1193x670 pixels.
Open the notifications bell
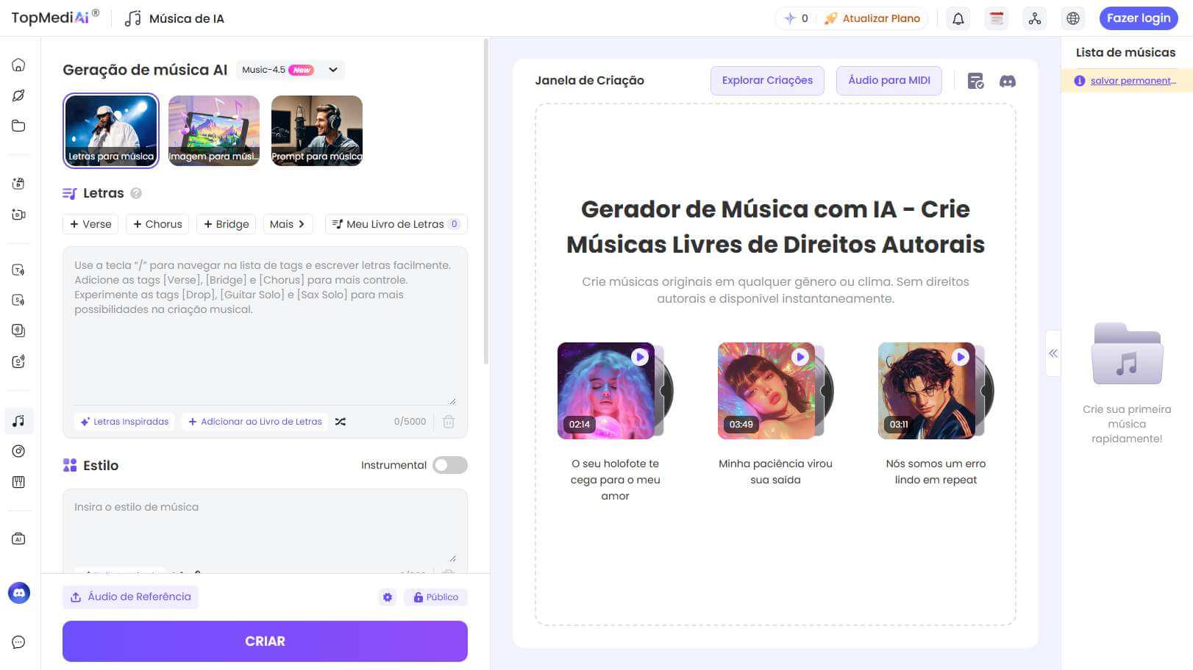[x=958, y=18]
